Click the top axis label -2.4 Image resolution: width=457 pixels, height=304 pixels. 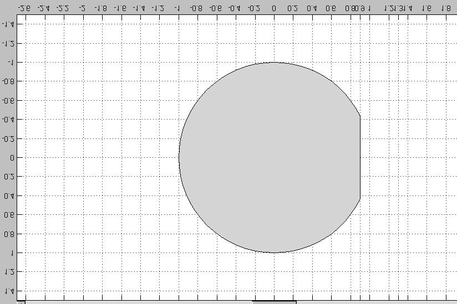coord(44,8)
